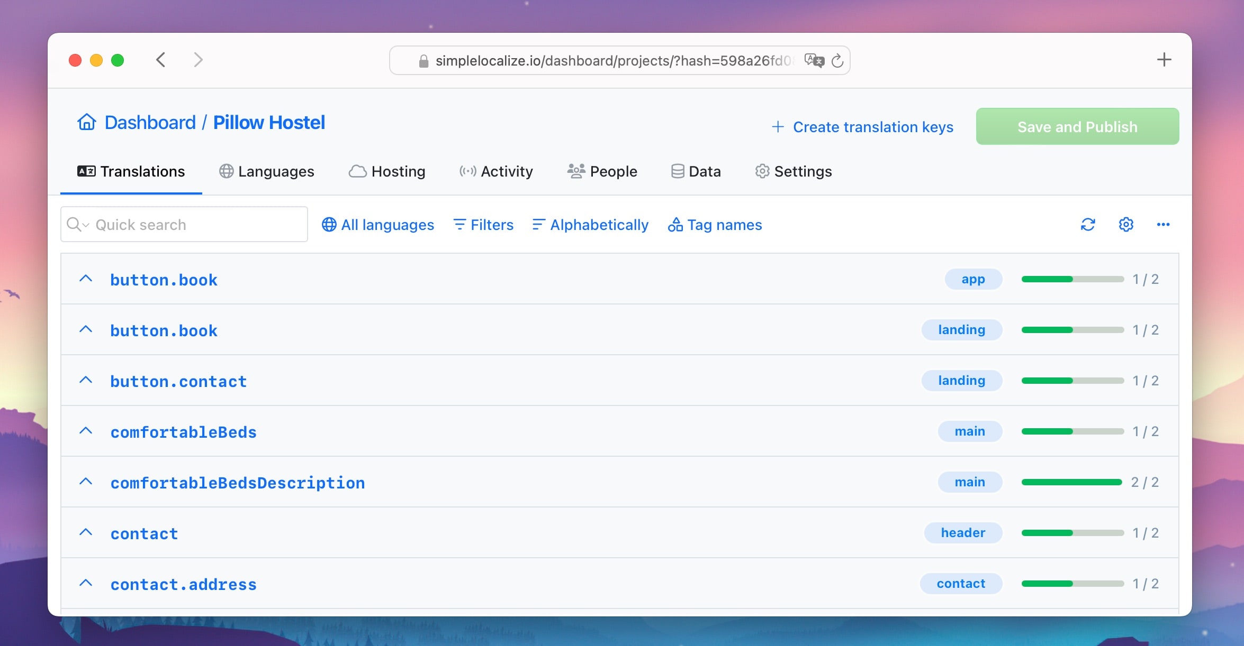
Task: Click the main tag on comfortableBeds row
Action: [x=970, y=431]
